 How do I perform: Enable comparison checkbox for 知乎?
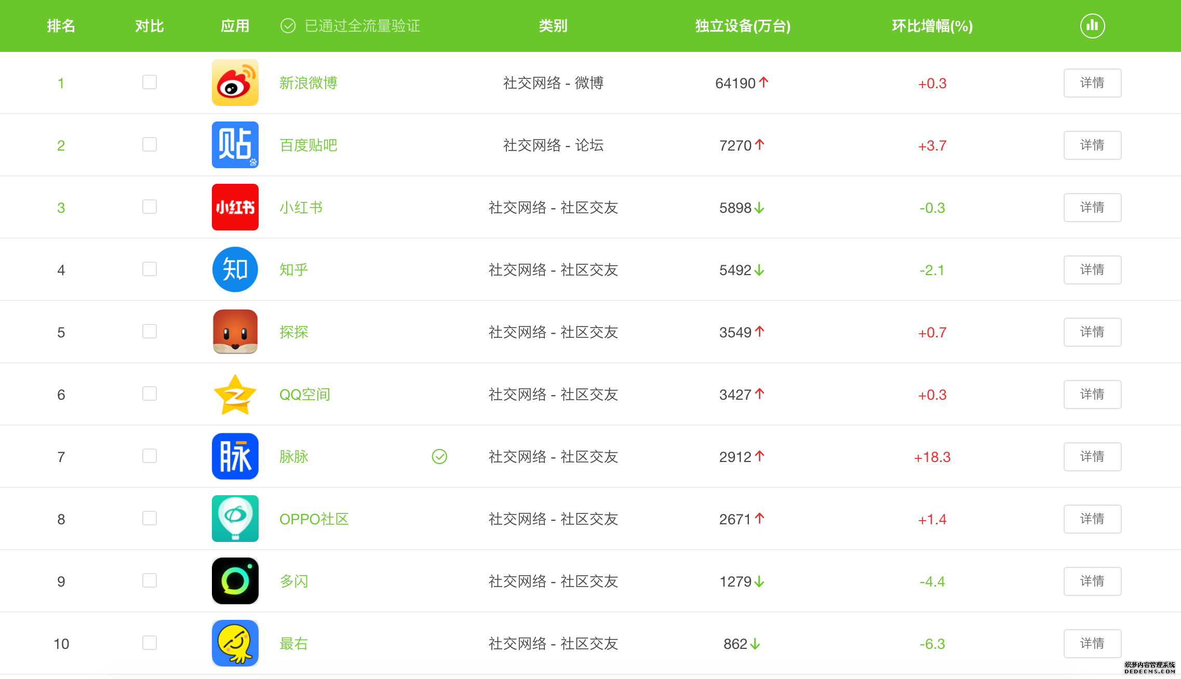(x=149, y=269)
